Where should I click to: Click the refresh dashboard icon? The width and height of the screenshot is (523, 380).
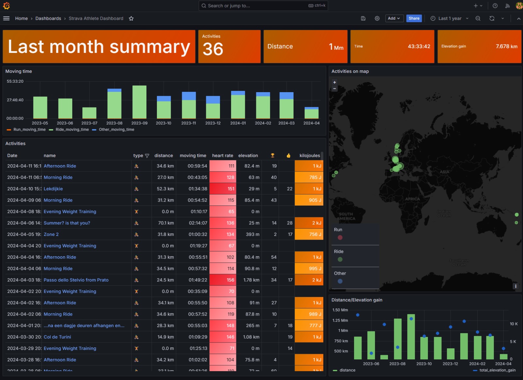point(492,18)
